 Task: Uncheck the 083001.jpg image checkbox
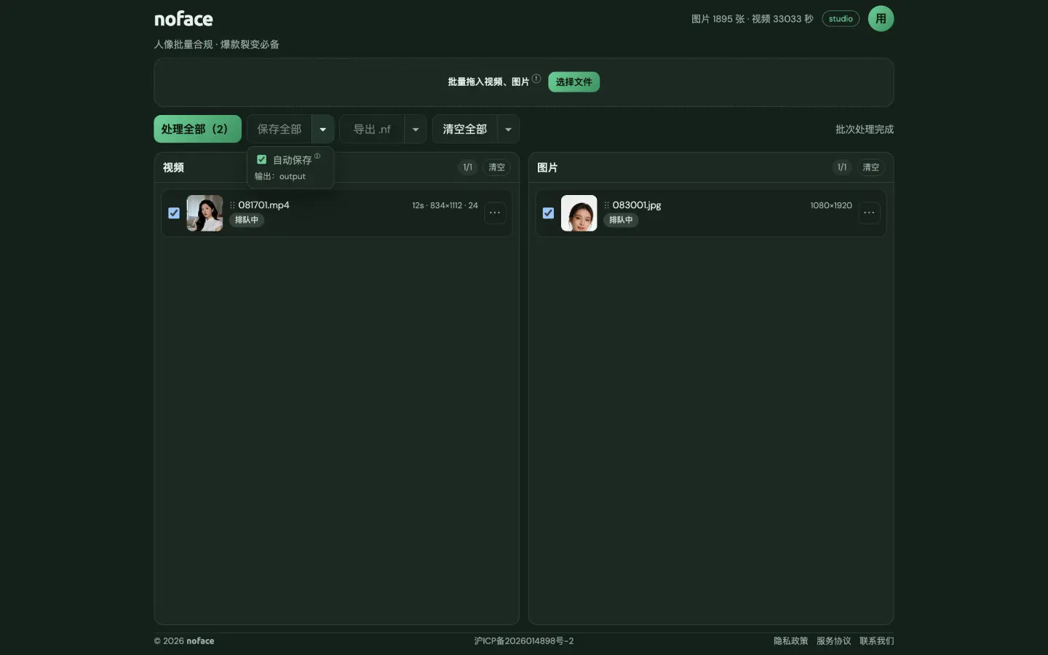tap(548, 213)
